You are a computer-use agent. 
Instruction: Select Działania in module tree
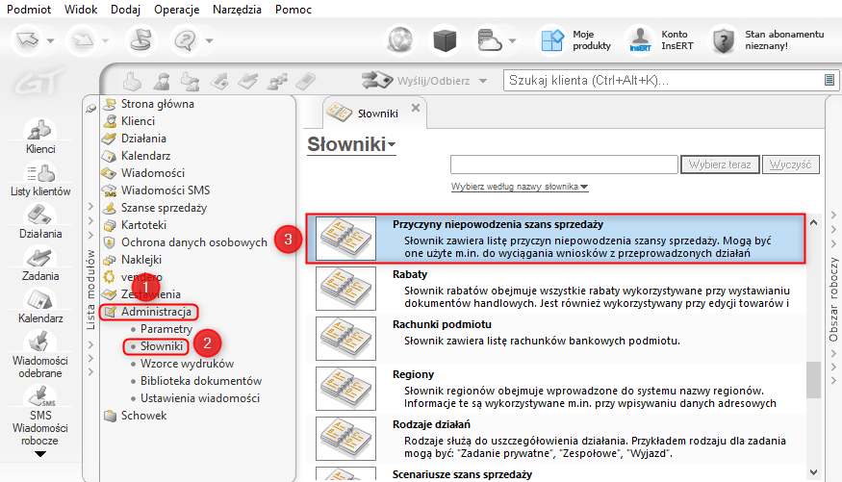[135, 138]
